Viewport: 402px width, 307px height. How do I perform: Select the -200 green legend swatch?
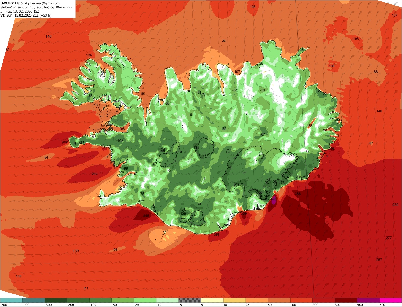(78, 300)
